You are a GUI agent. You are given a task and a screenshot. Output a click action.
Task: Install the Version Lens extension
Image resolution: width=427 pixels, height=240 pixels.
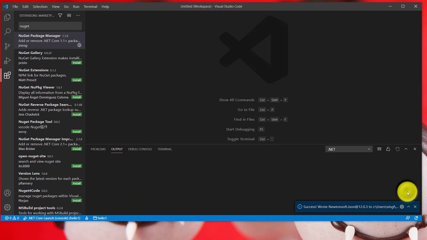77,183
